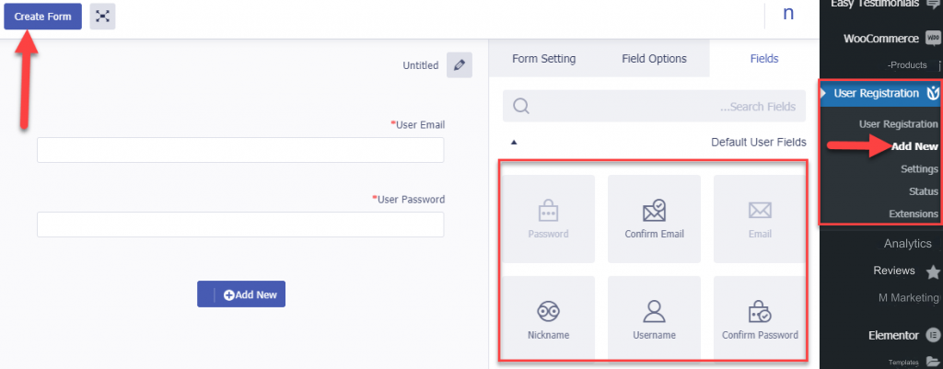
Task: Open WooCommerce in the sidebar
Action: click(881, 39)
